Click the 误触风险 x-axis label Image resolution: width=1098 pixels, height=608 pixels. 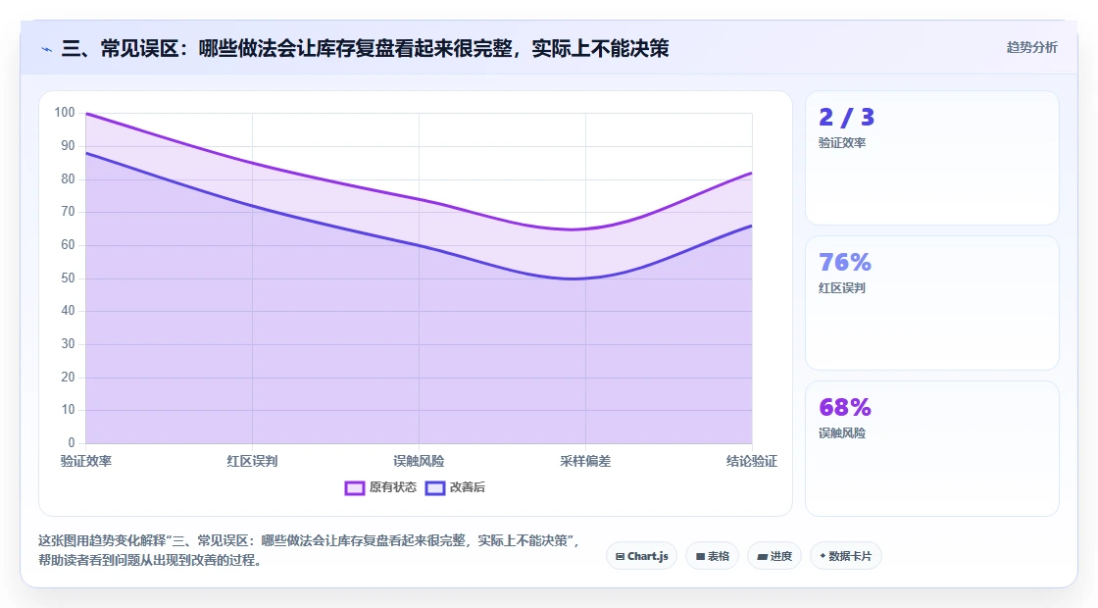(419, 461)
